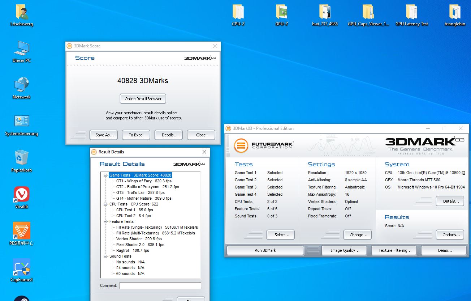The image size is (471, 301).
Task: Select Fill Rate (Multi-Texturing) row
Action: (155, 233)
